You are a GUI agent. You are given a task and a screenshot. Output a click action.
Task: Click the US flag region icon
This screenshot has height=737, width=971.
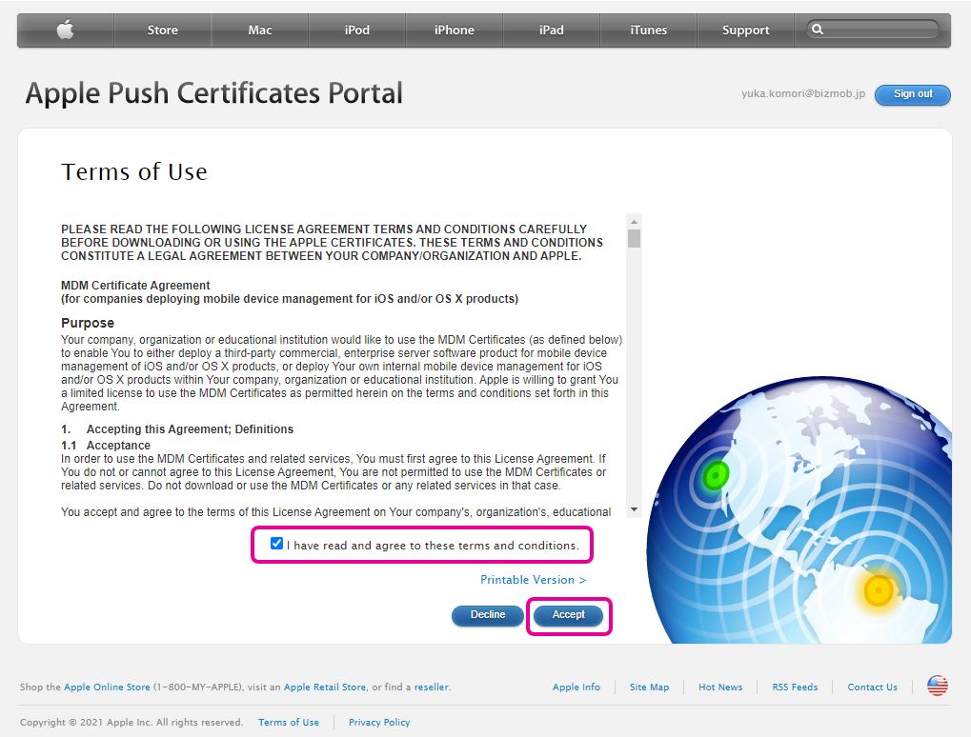938,686
